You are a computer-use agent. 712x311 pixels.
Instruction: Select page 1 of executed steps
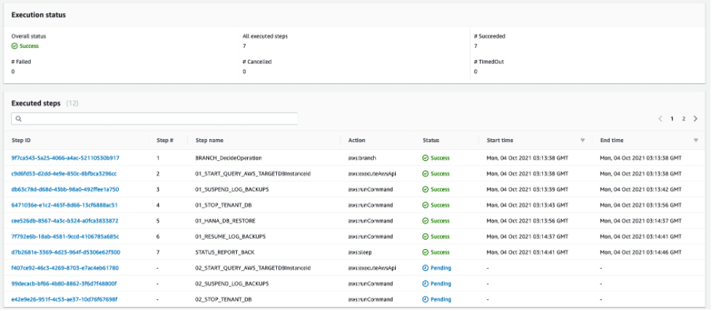point(672,119)
